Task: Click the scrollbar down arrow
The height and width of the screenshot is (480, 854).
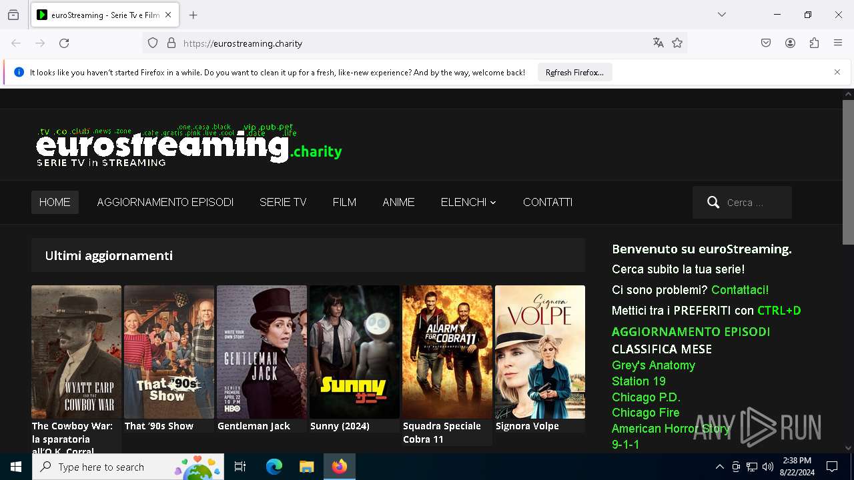Action: pyautogui.click(x=848, y=448)
